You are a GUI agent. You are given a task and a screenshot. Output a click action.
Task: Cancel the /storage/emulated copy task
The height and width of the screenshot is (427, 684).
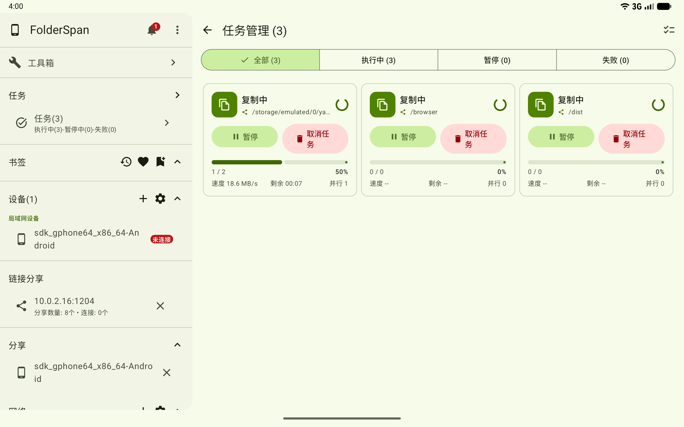point(315,139)
